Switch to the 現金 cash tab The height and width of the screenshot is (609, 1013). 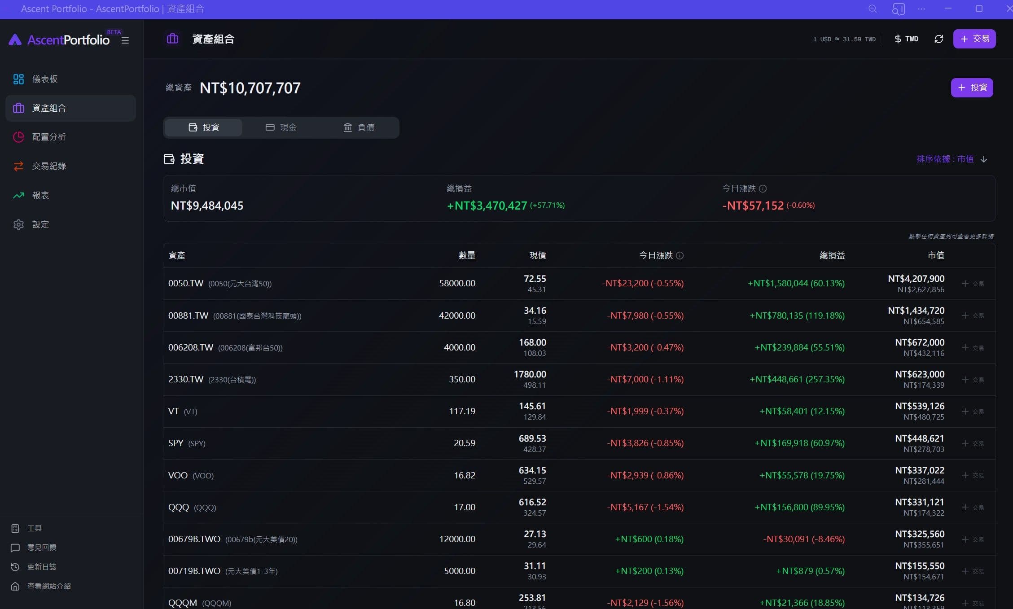281,127
